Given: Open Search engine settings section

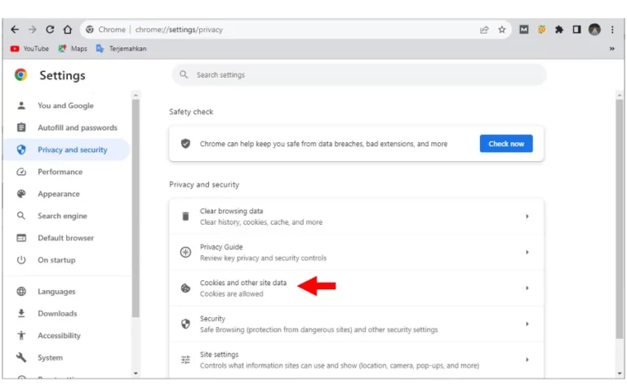Looking at the screenshot, I should pos(67,216).
